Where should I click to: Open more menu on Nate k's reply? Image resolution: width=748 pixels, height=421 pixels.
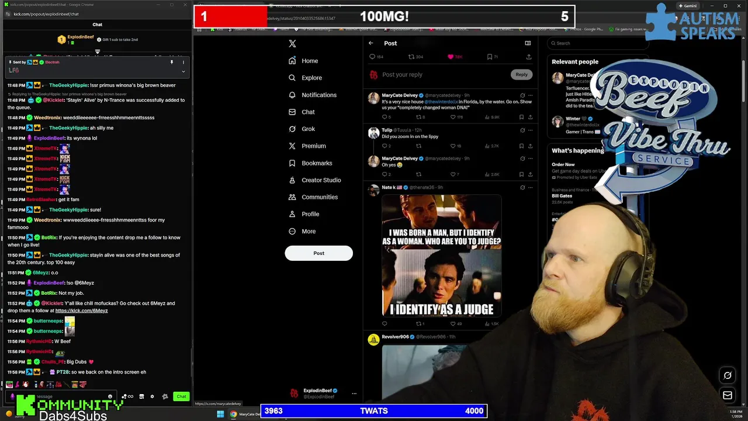(x=531, y=187)
